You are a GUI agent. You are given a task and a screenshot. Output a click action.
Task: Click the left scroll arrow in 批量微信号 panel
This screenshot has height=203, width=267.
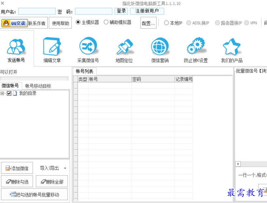(238, 164)
